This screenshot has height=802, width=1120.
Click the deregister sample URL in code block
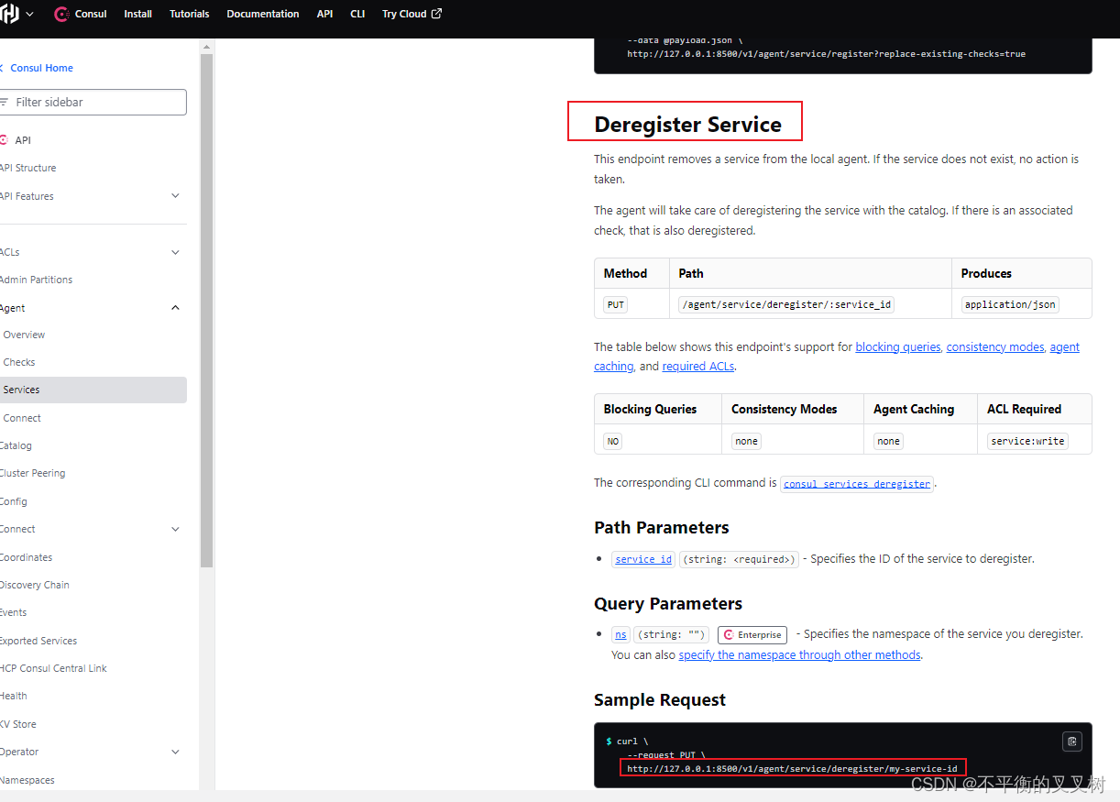792,768
